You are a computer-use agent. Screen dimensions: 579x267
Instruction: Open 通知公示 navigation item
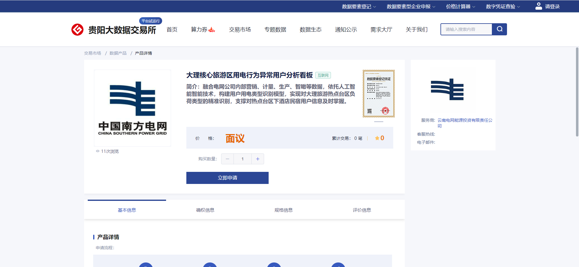coord(346,30)
